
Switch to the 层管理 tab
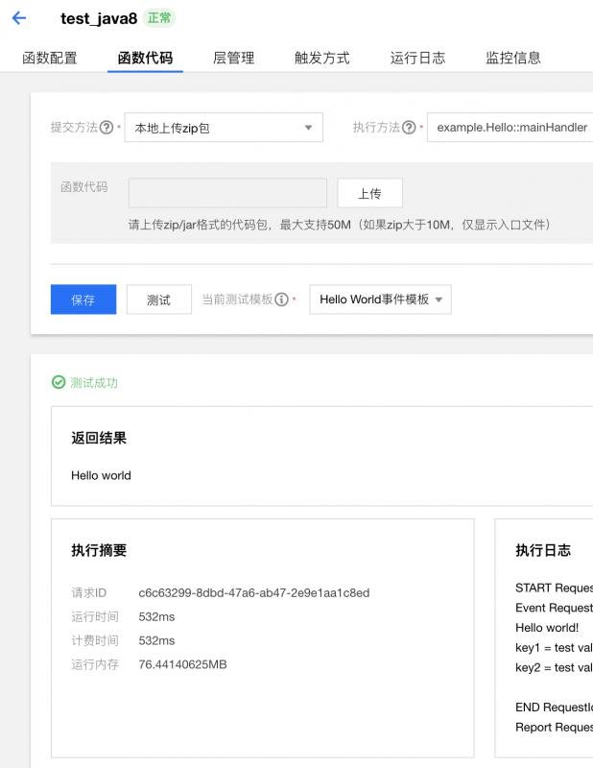tap(233, 58)
